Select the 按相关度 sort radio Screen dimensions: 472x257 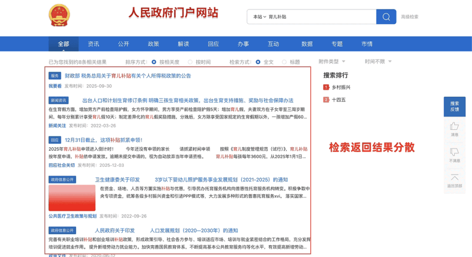pos(154,62)
